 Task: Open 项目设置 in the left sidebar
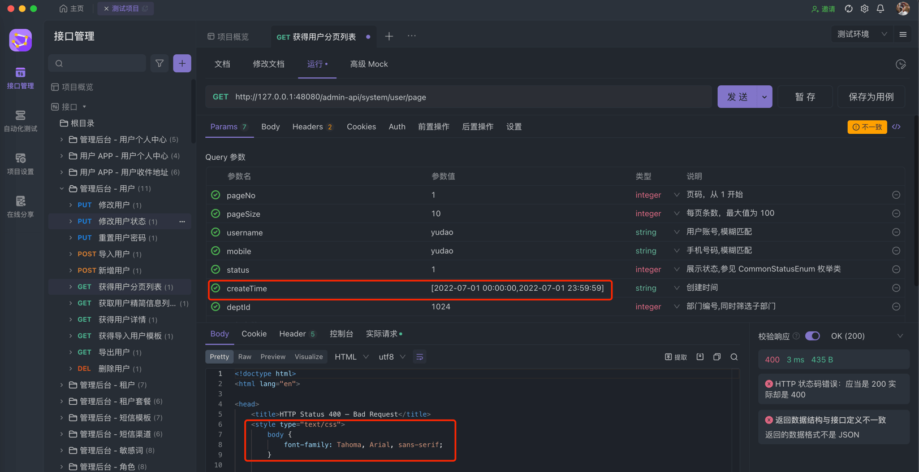(20, 164)
